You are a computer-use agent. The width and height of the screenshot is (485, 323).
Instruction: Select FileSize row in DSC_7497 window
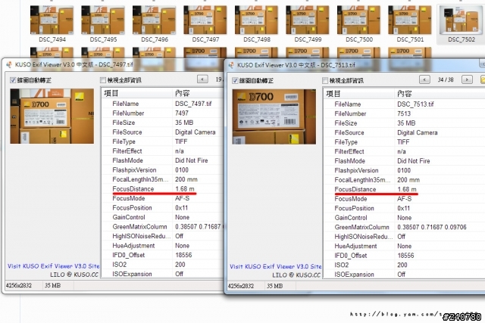tap(162, 123)
